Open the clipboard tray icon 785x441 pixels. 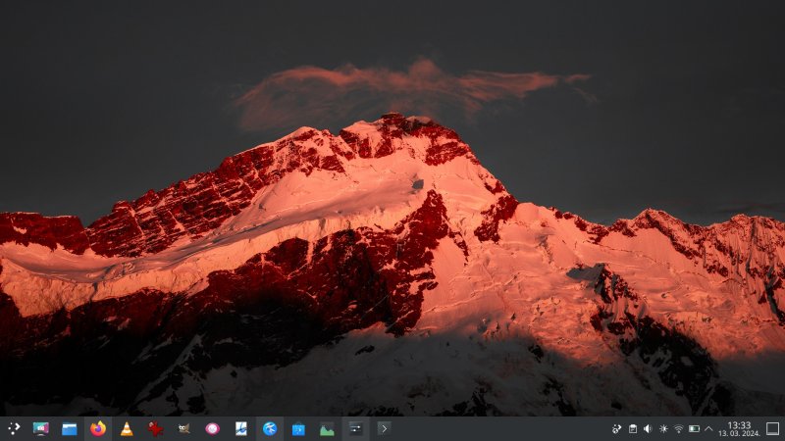click(x=633, y=428)
